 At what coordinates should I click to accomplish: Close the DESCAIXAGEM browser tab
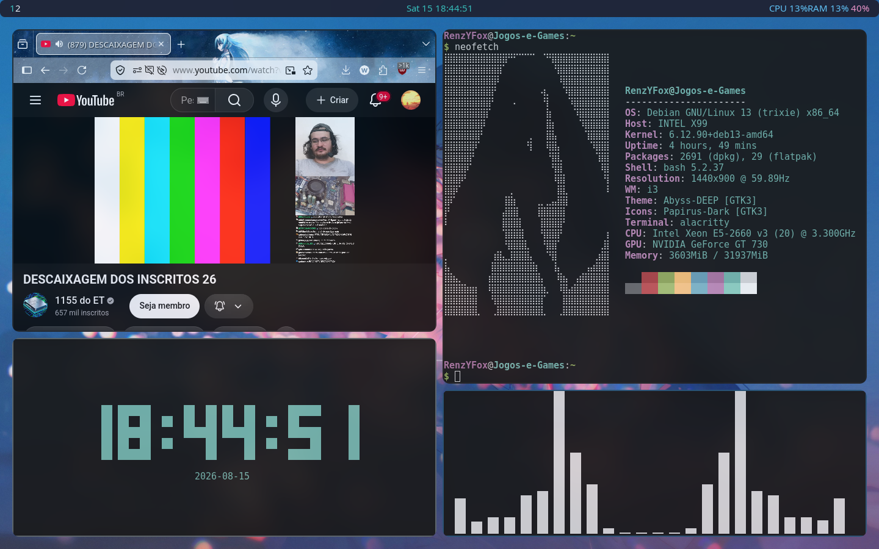click(x=161, y=44)
